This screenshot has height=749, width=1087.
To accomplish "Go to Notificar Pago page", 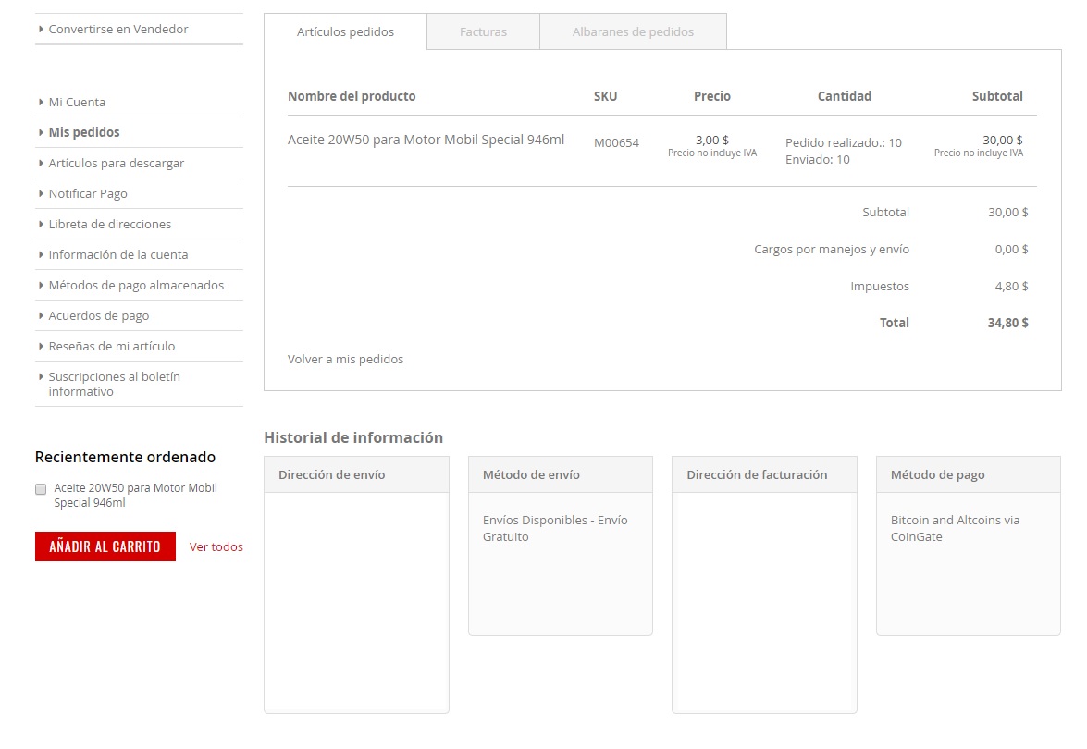I will [88, 193].
